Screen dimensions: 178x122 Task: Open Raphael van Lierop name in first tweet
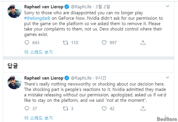click(x=44, y=7)
